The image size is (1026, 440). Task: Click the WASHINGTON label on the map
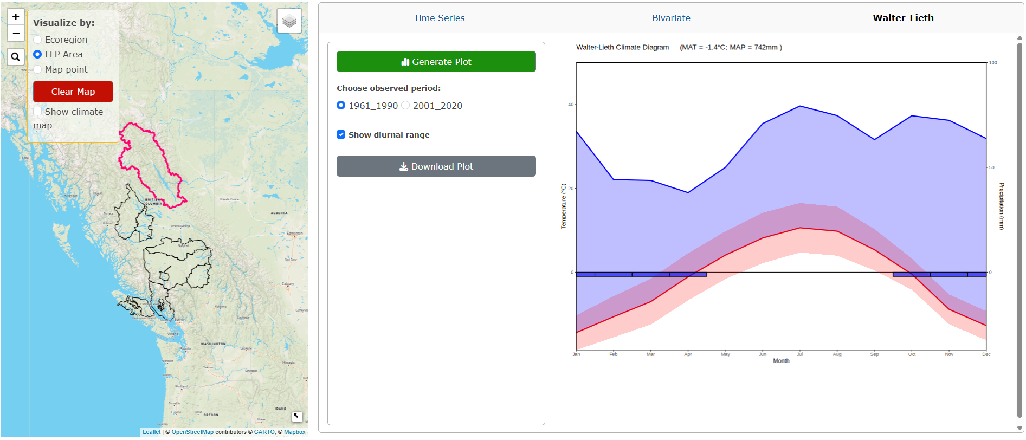(213, 344)
